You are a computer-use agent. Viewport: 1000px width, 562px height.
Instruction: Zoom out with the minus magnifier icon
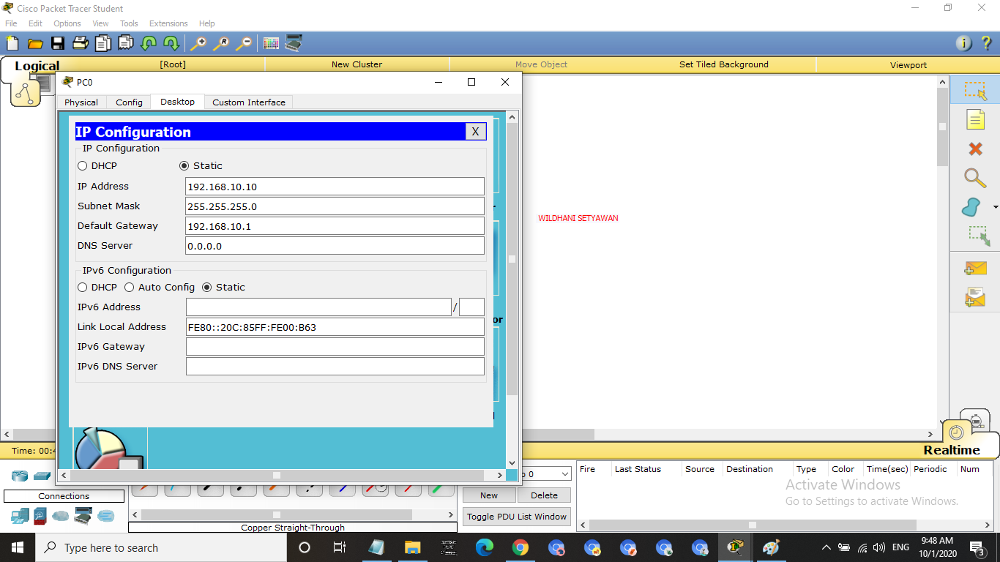(244, 43)
